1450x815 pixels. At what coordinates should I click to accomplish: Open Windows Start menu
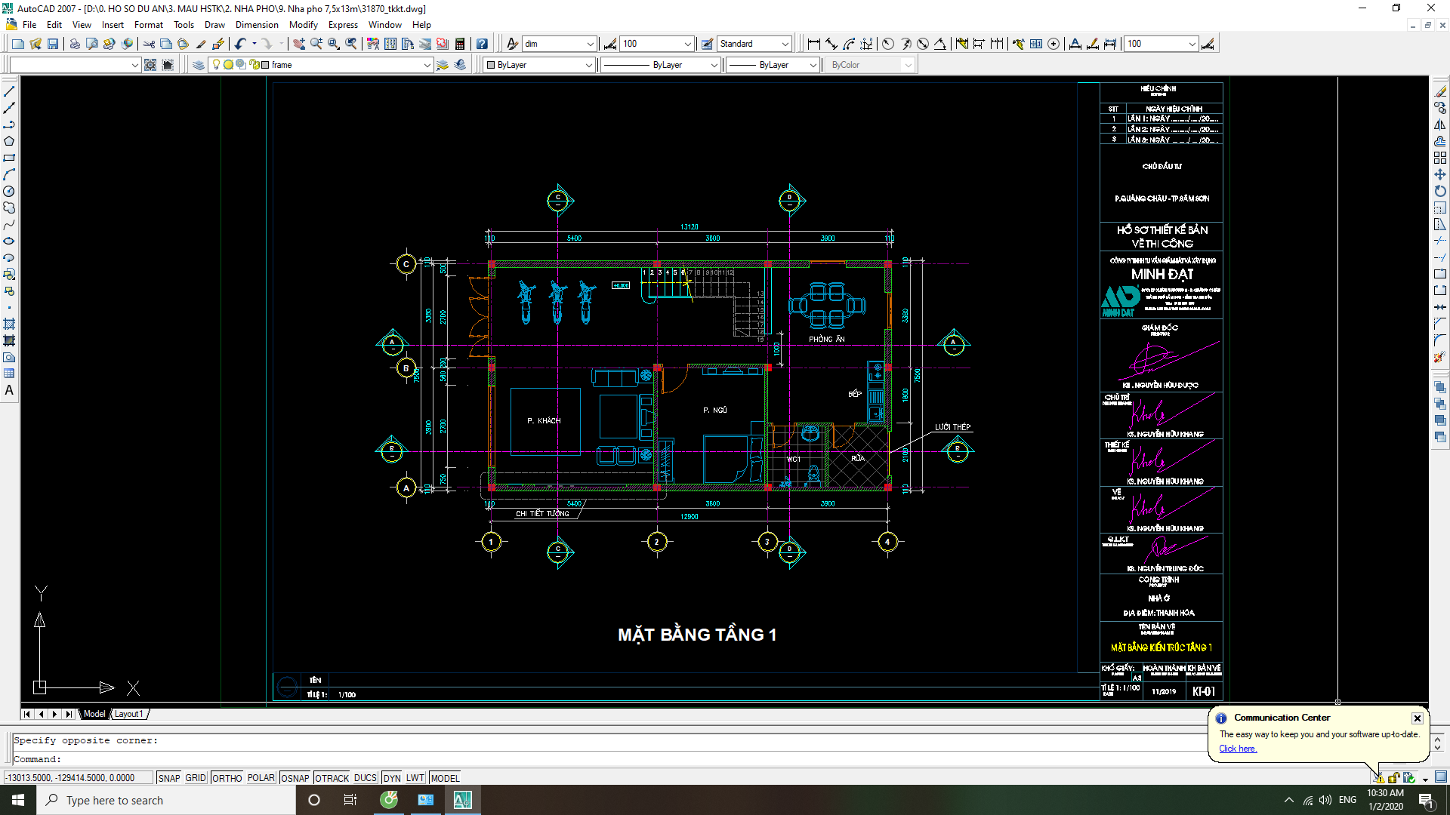tap(18, 800)
